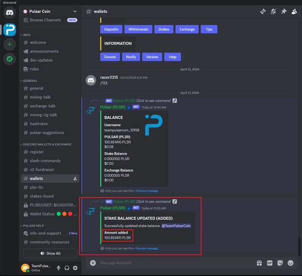Open plsr-ltc channel
Viewport: 302px width, 276px height.
[x=50, y=187]
